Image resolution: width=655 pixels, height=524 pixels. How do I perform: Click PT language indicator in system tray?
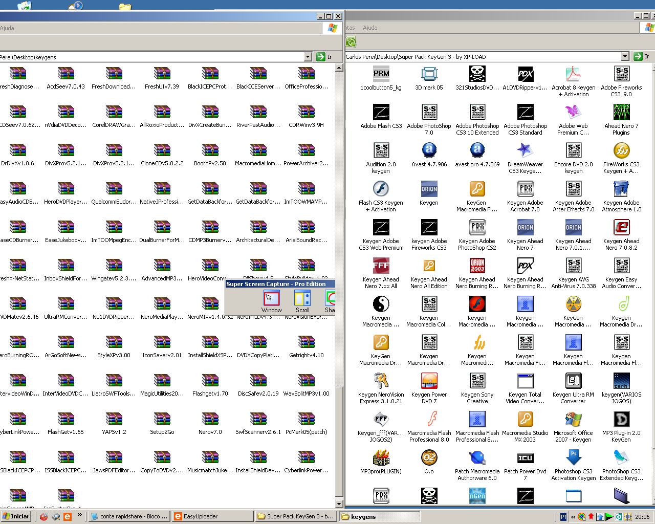coord(563,517)
